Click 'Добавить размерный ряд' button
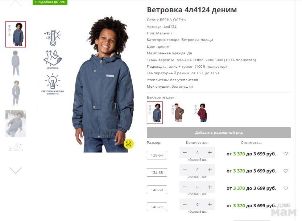The width and height of the screenshot is (302, 221). 219,133
